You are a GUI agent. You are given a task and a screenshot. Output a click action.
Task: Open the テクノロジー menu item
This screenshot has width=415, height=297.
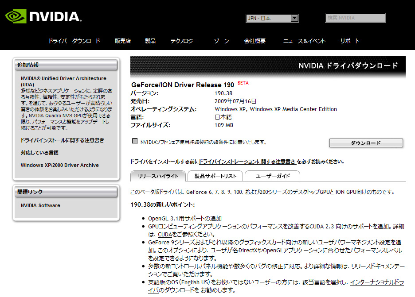pyautogui.click(x=184, y=41)
